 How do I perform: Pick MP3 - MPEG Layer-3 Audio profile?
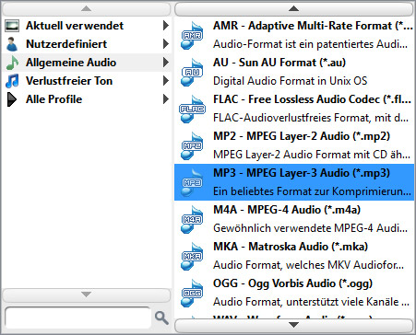point(294,182)
